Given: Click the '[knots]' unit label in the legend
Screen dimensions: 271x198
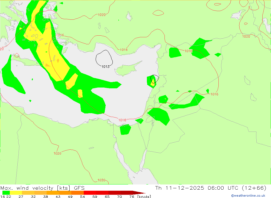Looking at the screenshot, I should [144, 196].
